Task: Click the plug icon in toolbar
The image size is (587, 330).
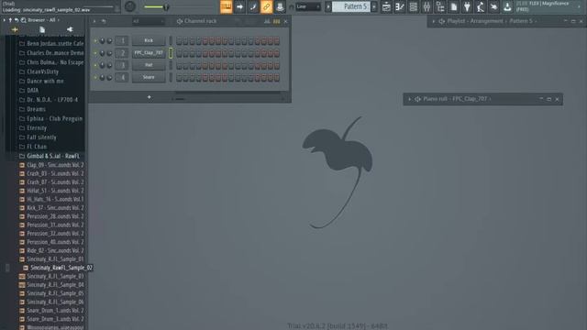Action: pyautogui.click(x=467, y=6)
